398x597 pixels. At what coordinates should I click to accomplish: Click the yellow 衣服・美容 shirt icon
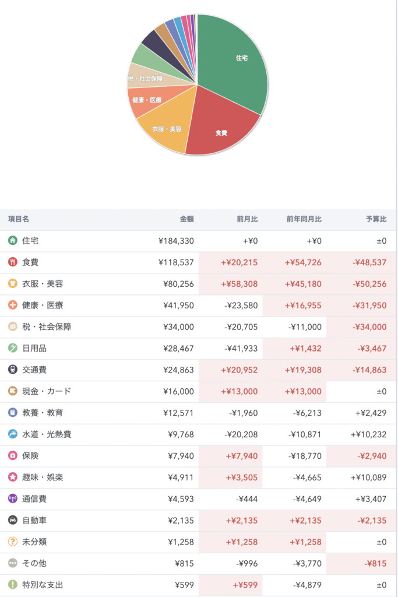tap(13, 283)
